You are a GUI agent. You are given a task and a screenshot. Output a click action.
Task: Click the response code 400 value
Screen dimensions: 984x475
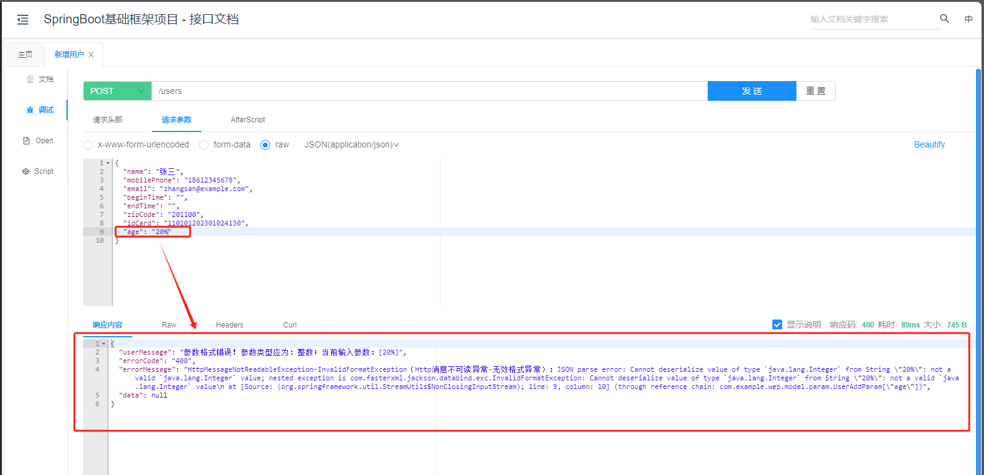(x=868, y=325)
